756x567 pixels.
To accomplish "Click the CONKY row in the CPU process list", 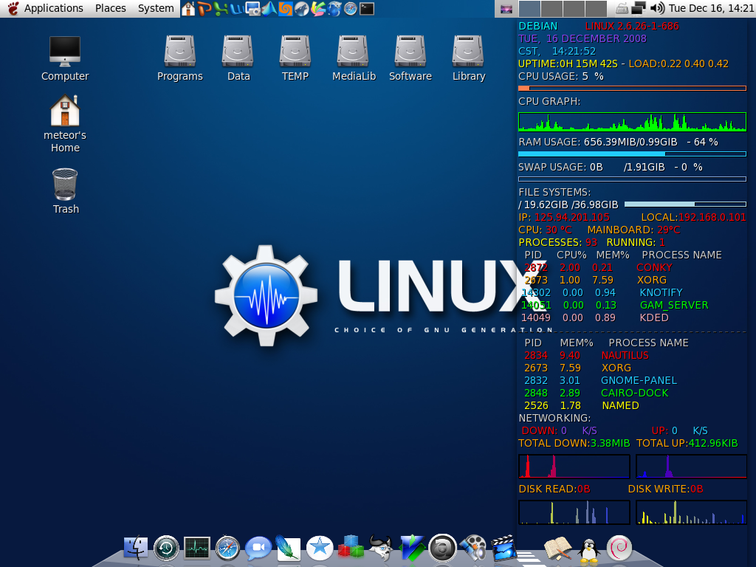I will [598, 267].
